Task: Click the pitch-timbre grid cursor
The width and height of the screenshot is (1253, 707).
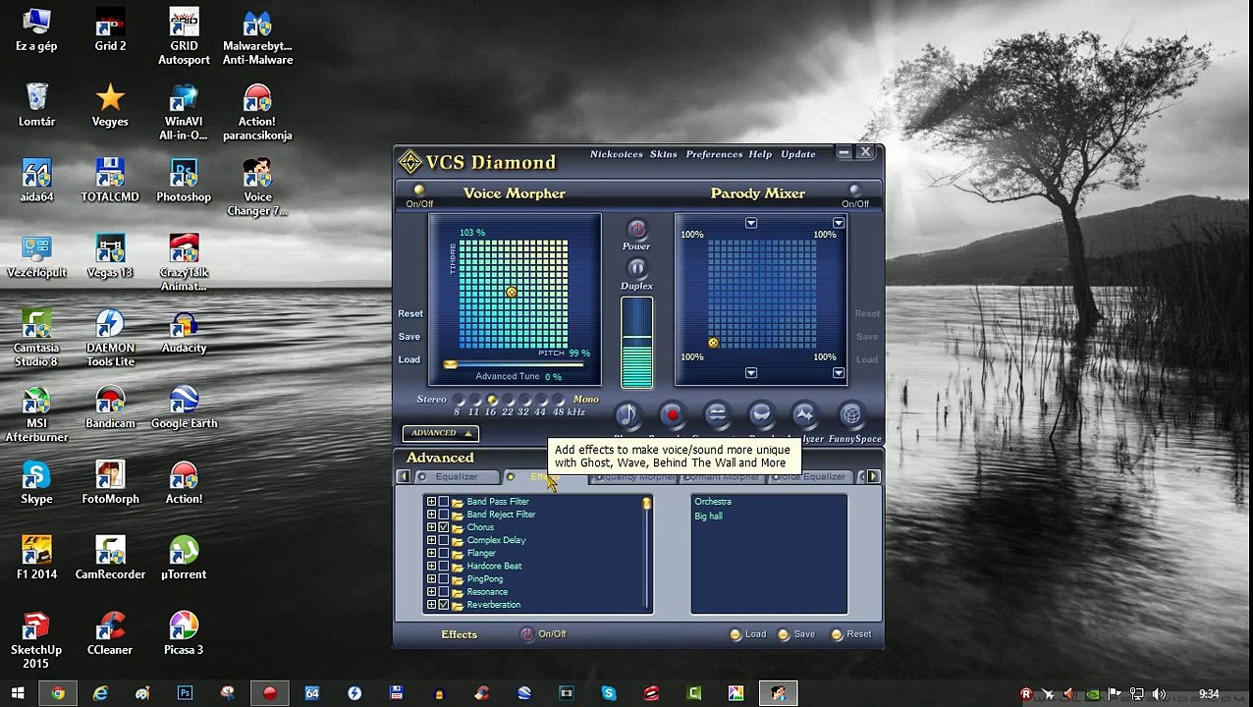Action: tap(512, 293)
